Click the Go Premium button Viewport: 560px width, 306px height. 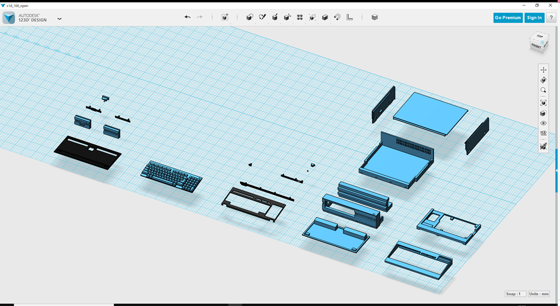click(x=507, y=17)
